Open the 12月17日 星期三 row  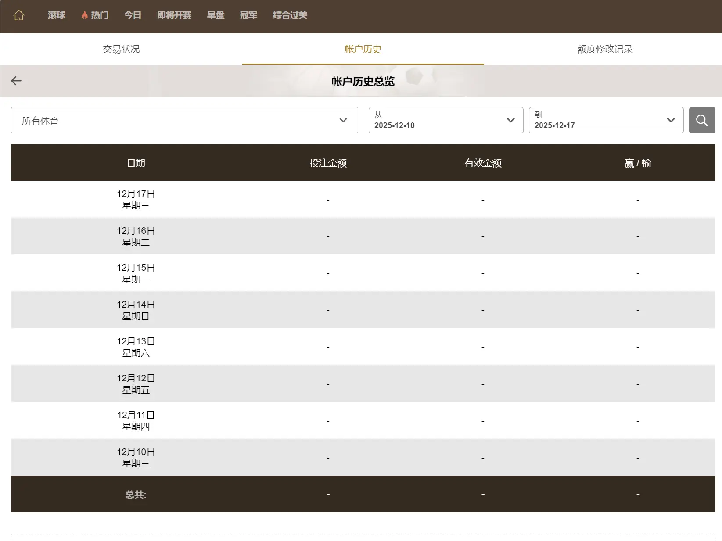363,200
